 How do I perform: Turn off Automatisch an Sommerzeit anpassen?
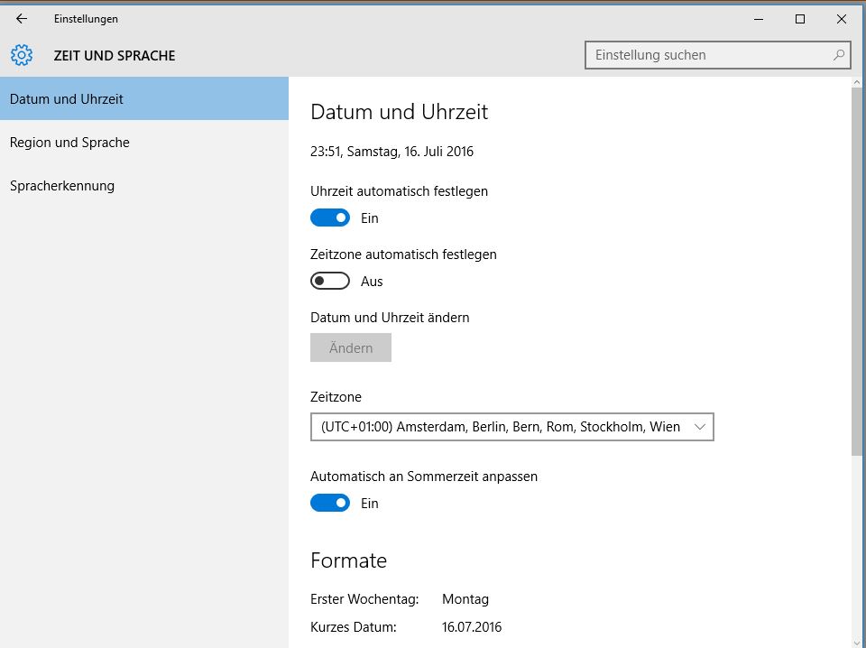tap(330, 503)
